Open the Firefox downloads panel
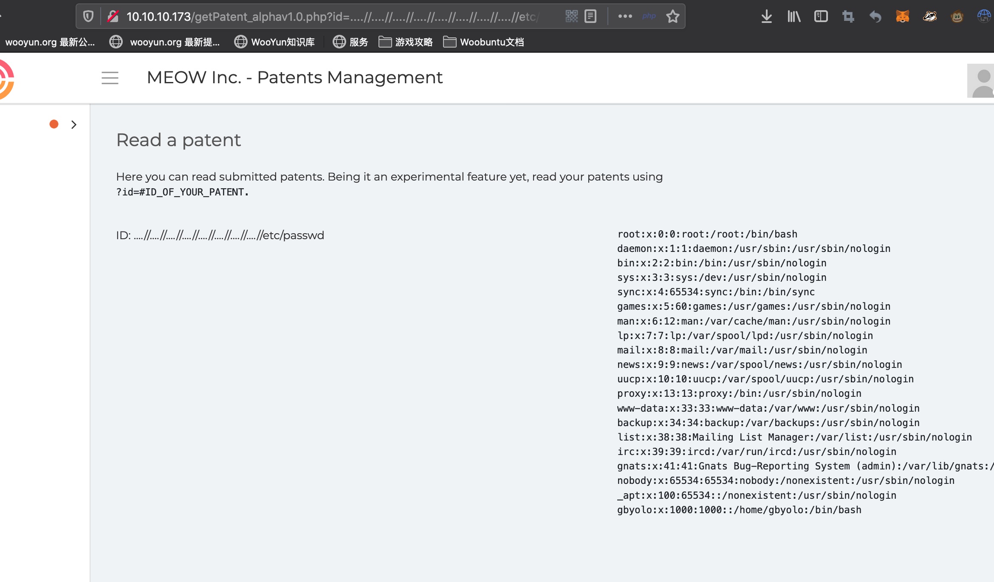The image size is (994, 582). pos(766,17)
